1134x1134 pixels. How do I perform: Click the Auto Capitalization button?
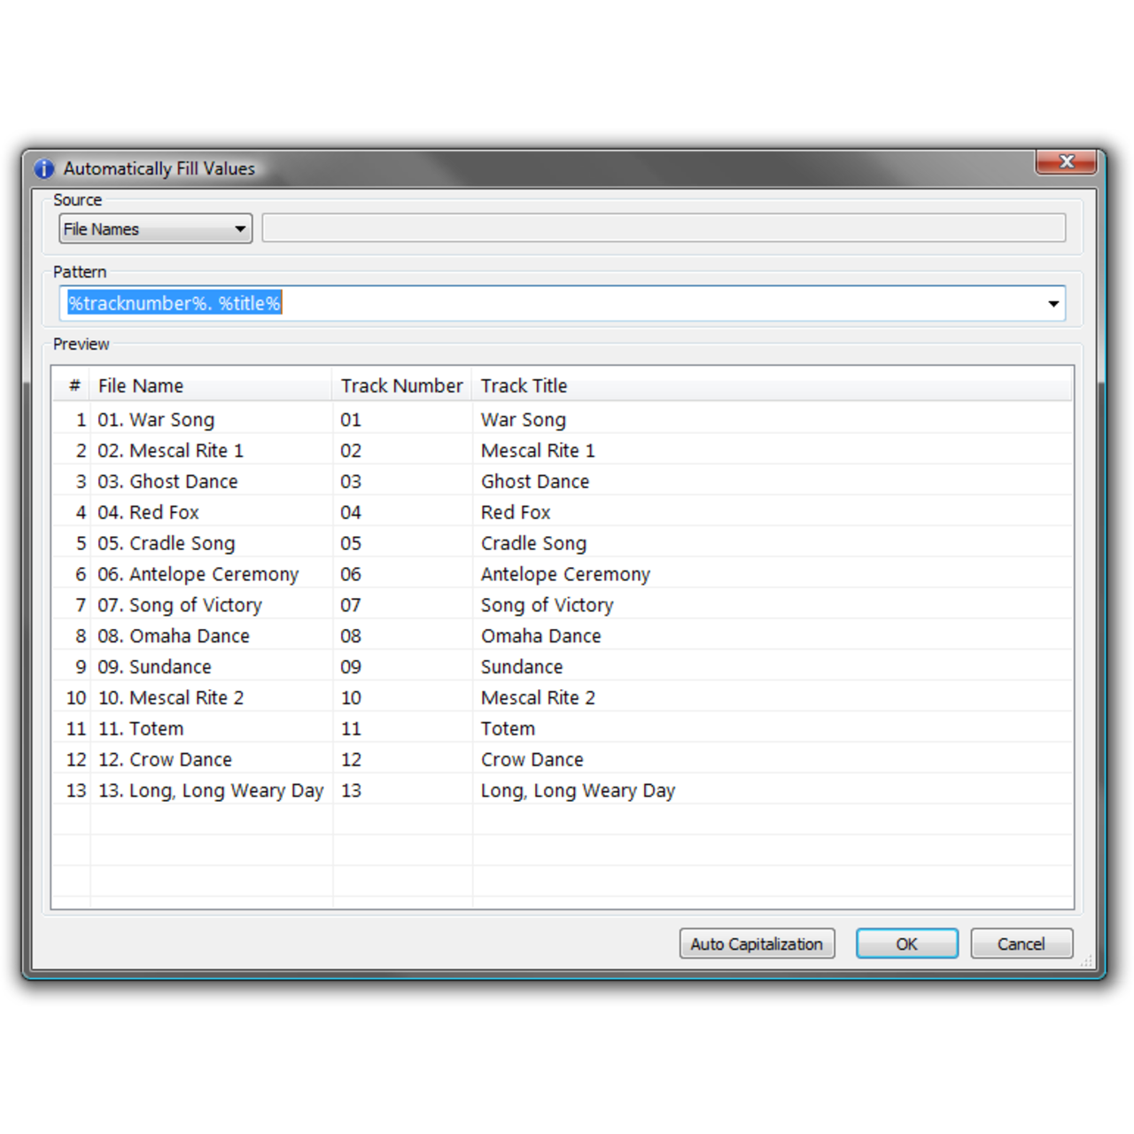click(x=757, y=944)
